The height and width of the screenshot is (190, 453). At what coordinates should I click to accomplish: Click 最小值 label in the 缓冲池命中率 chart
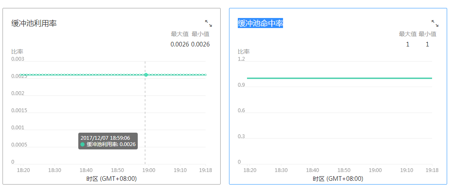tap(427, 34)
